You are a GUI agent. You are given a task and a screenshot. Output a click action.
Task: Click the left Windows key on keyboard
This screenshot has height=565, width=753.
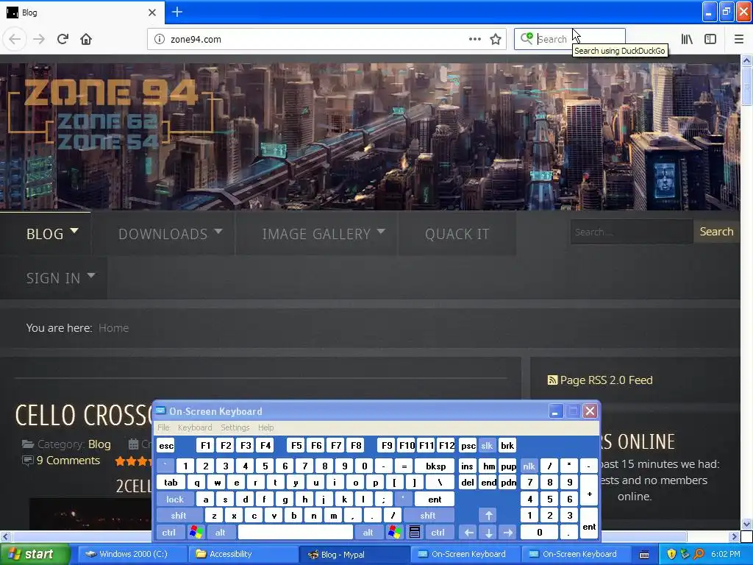point(196,533)
